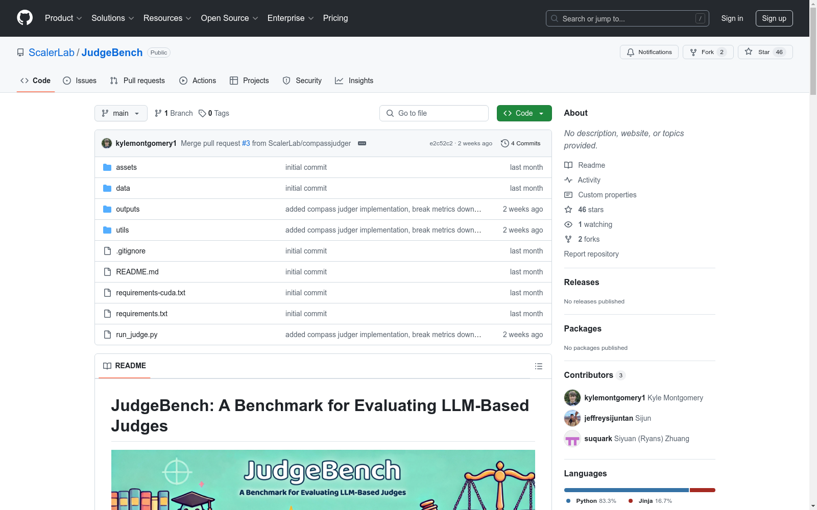Click the README.md file icon
817x510 pixels.
pos(107,272)
